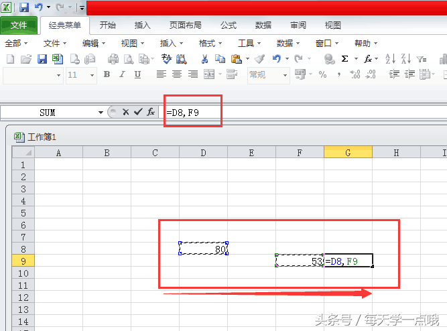Switch to the 开始 ribbon tab

coord(107,25)
